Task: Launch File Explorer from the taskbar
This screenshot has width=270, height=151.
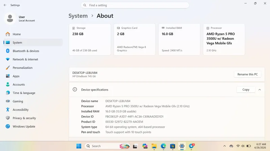Action: tap(154, 146)
